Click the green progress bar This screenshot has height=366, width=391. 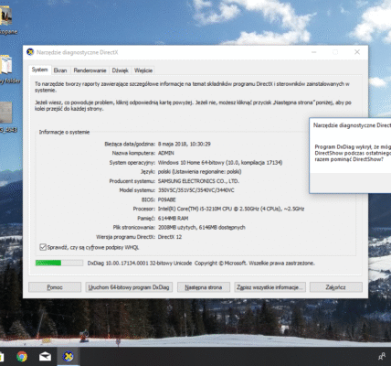coord(59,263)
